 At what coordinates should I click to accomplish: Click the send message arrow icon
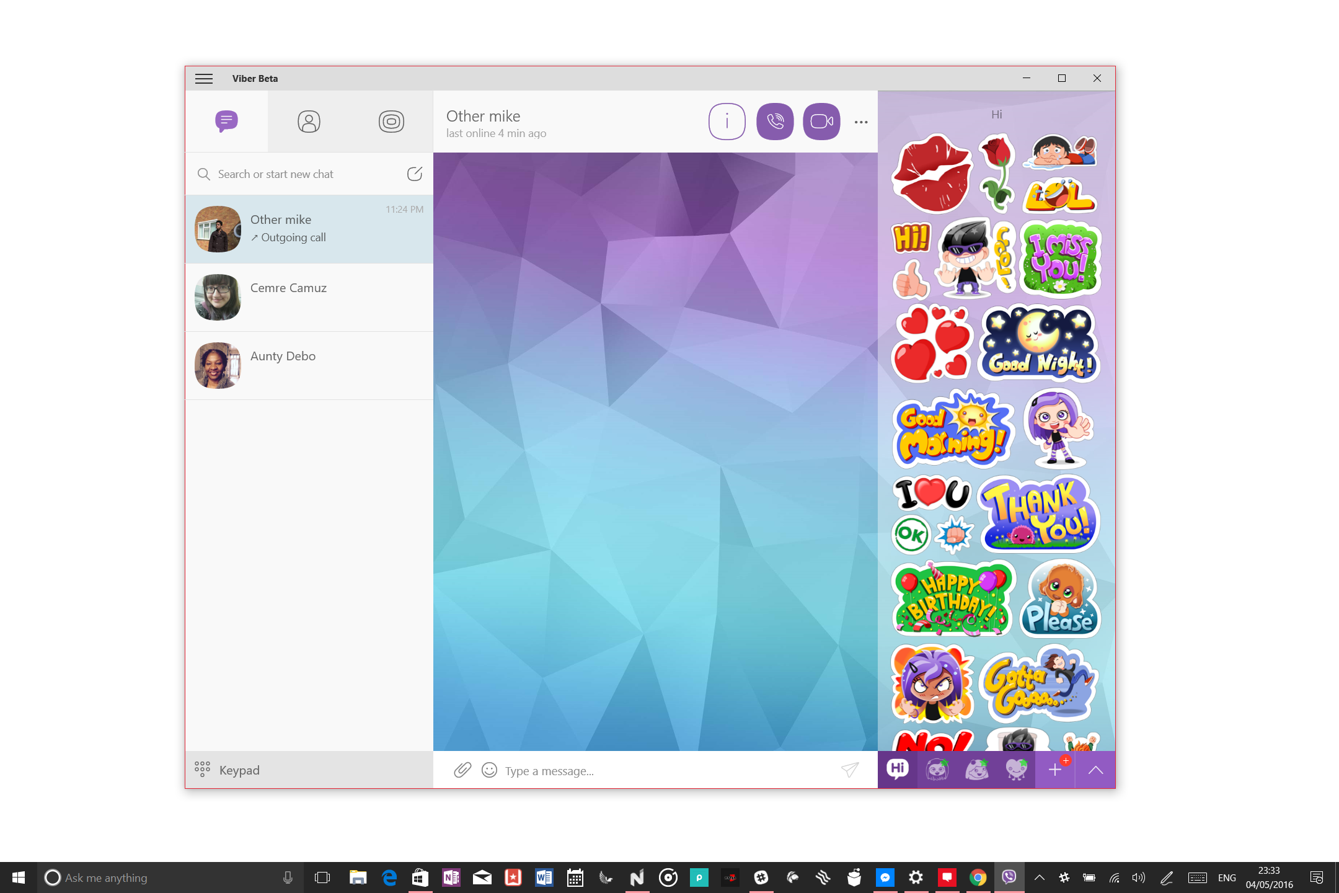click(x=850, y=770)
